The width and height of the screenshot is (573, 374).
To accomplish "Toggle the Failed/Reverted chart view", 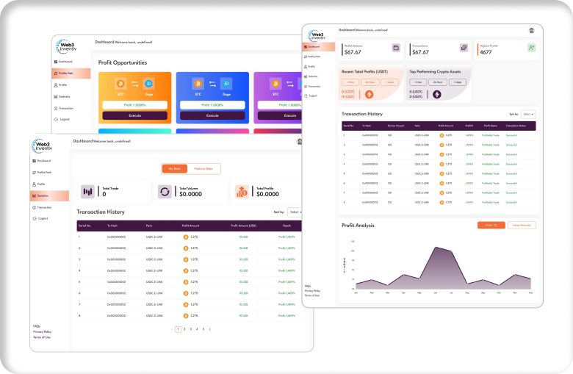I will click(x=521, y=225).
